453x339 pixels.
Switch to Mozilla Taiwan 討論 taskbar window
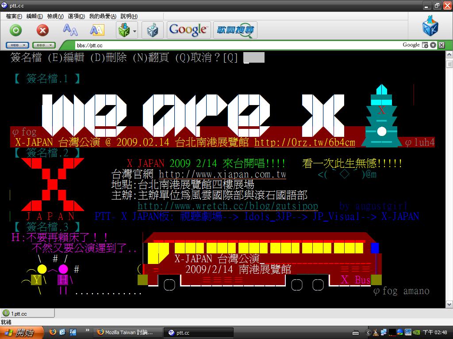point(127,332)
